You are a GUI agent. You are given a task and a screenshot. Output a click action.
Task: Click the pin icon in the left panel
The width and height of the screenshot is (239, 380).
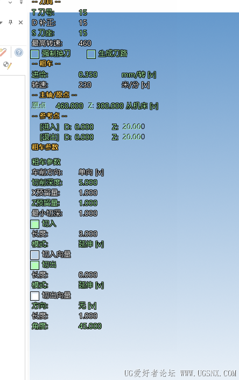(x=10, y=23)
